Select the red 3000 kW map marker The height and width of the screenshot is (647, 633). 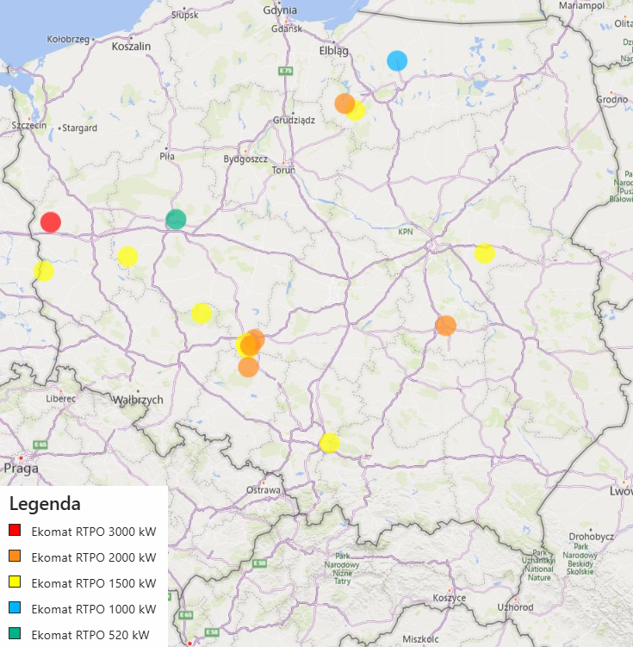point(51,222)
